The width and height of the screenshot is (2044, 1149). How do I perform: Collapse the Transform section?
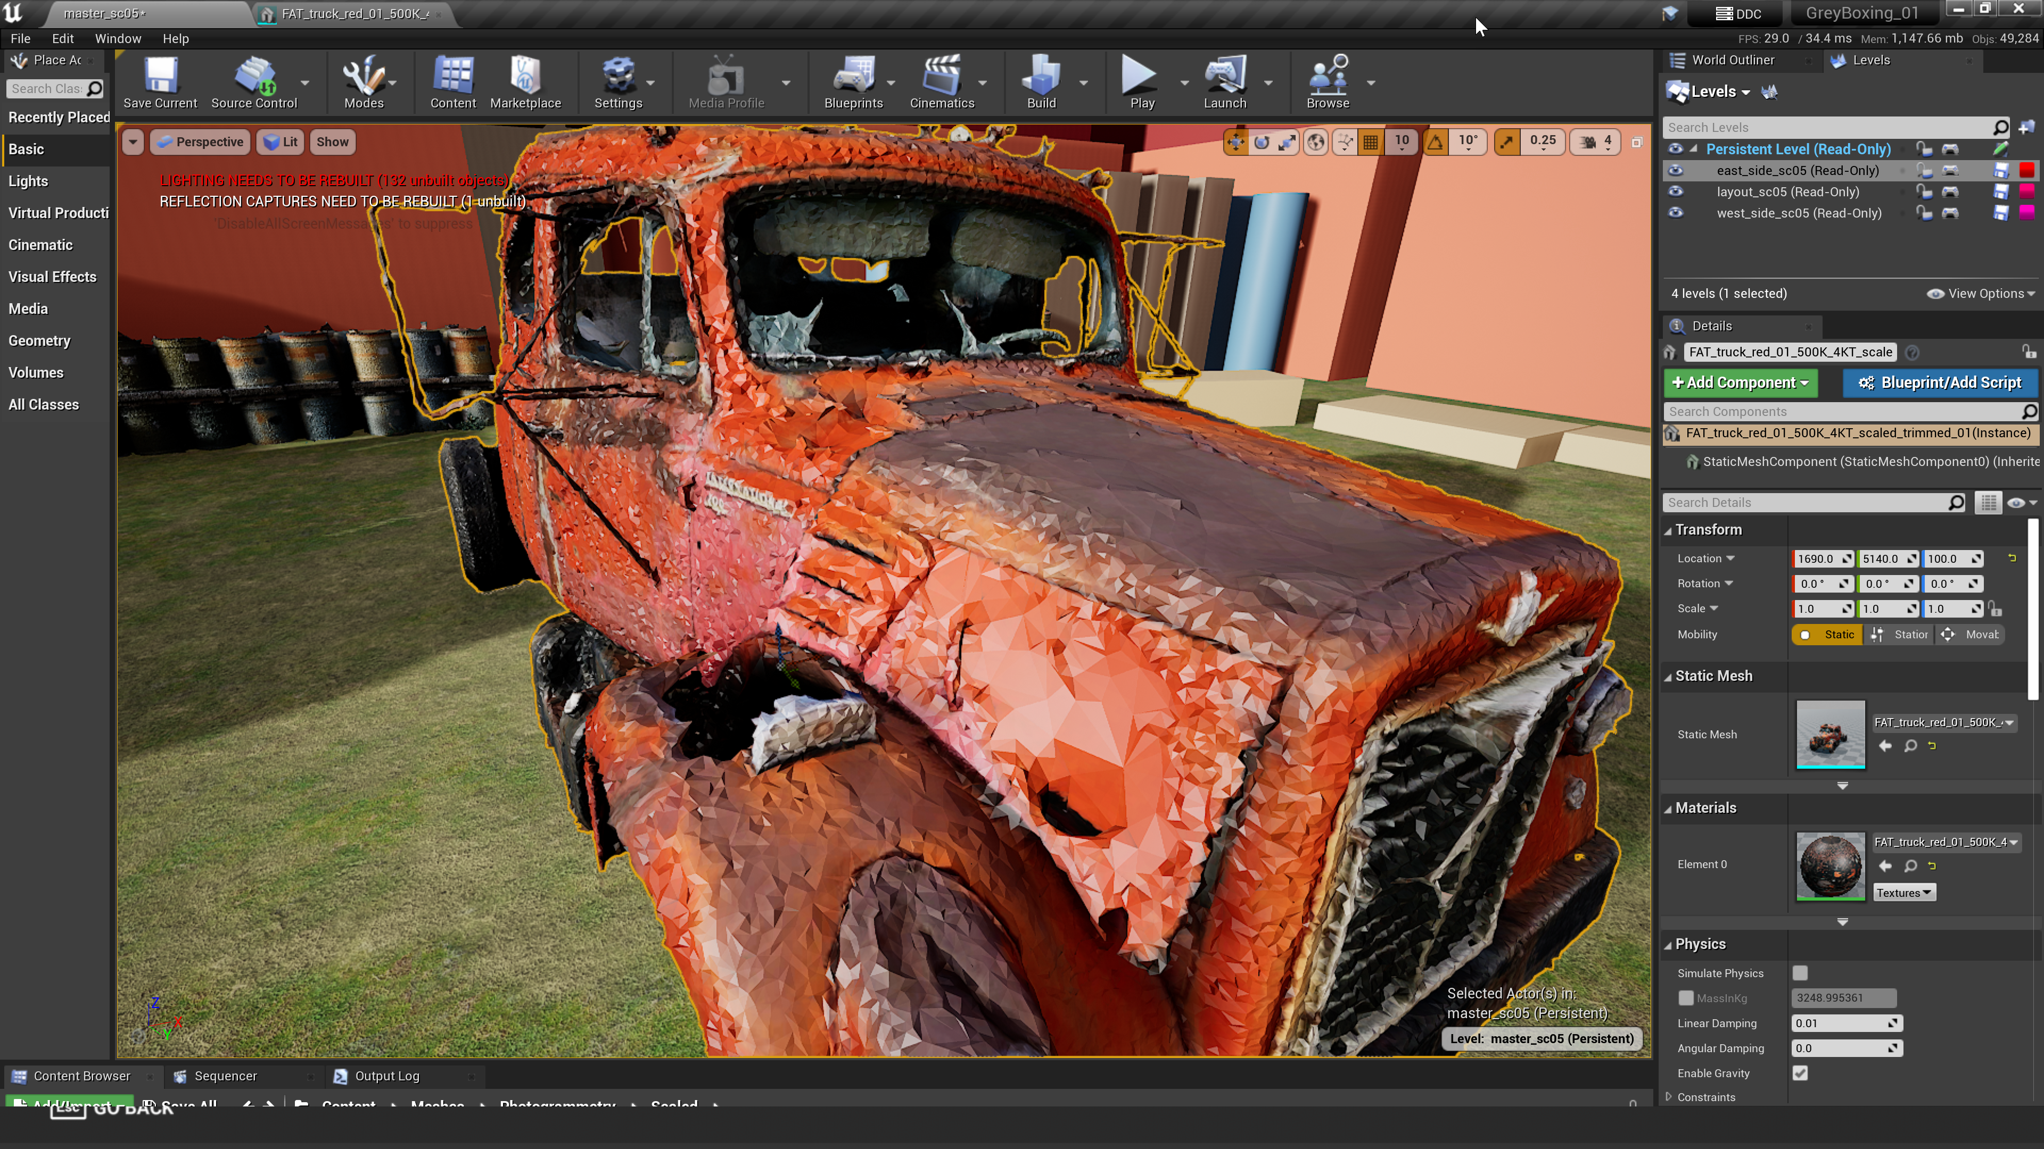1667,530
